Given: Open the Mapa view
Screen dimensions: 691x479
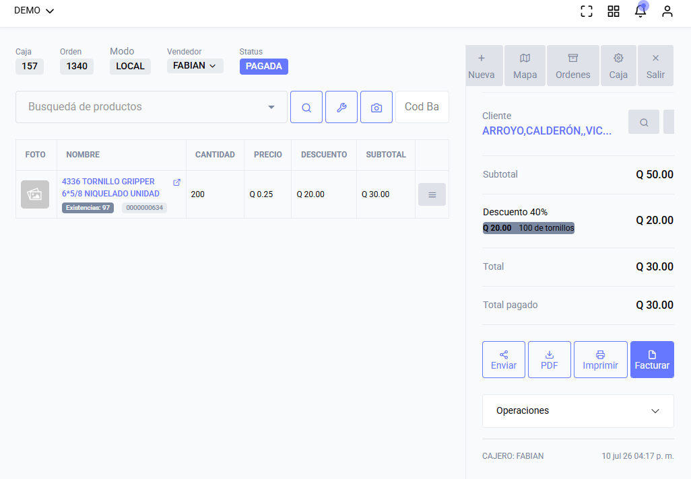Looking at the screenshot, I should point(525,66).
